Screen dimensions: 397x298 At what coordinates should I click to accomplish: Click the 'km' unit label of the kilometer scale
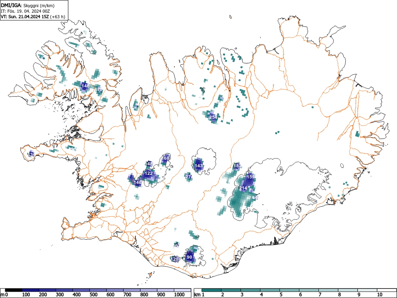(x=197, y=295)
